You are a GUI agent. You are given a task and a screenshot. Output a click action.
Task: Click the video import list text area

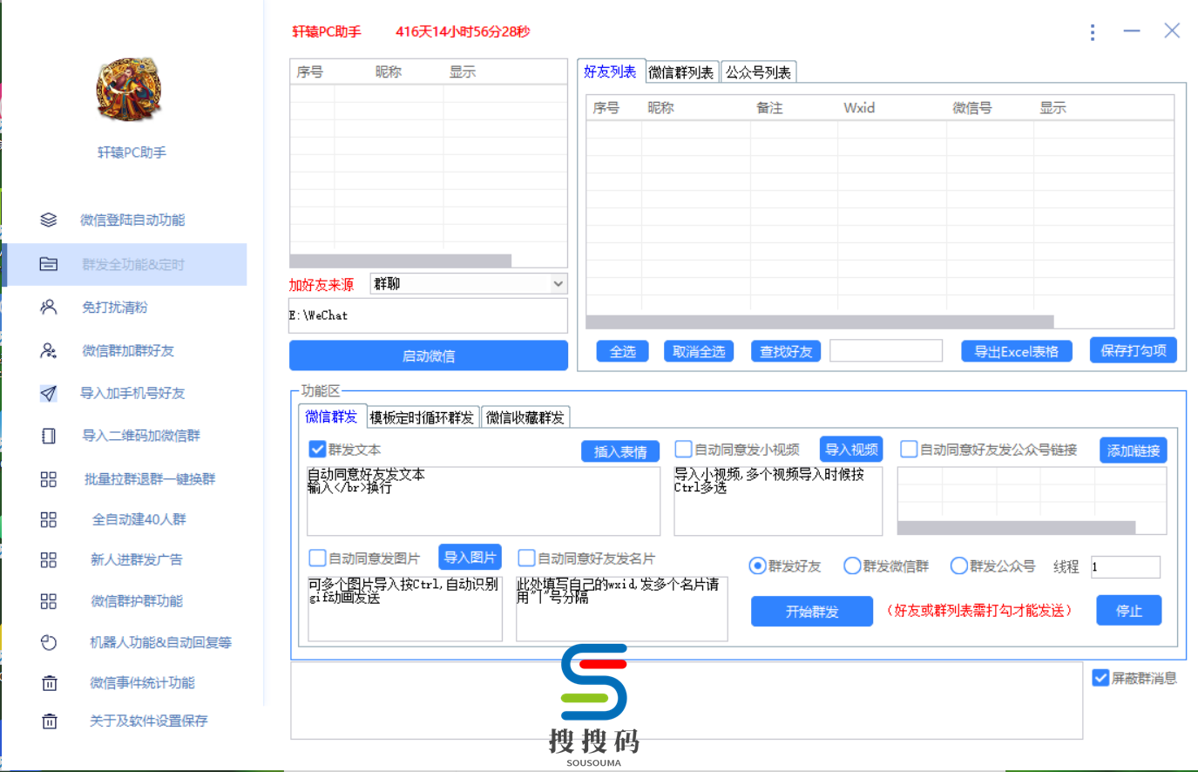(778, 501)
